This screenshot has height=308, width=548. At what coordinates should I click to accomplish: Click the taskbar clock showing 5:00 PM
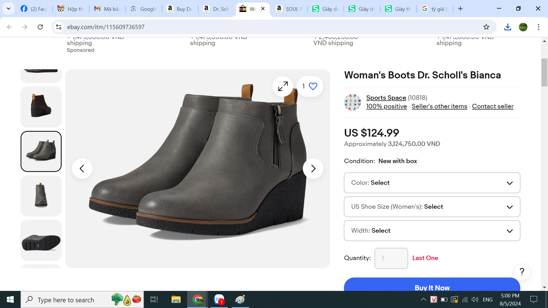tap(510, 299)
